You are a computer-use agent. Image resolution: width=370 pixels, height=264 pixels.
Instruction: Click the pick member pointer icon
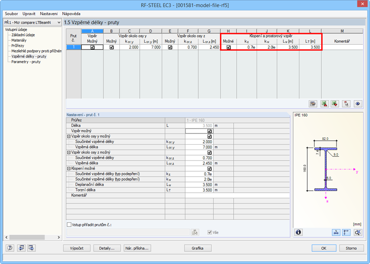[x=346, y=104]
